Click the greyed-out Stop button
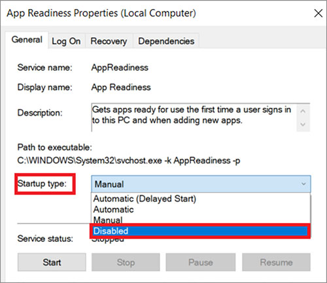327x283 pixels. coord(126,262)
